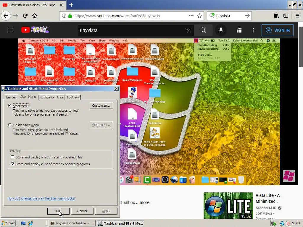Switch to the Toolbars tab
This screenshot has width=303, height=227.
pos(73,97)
